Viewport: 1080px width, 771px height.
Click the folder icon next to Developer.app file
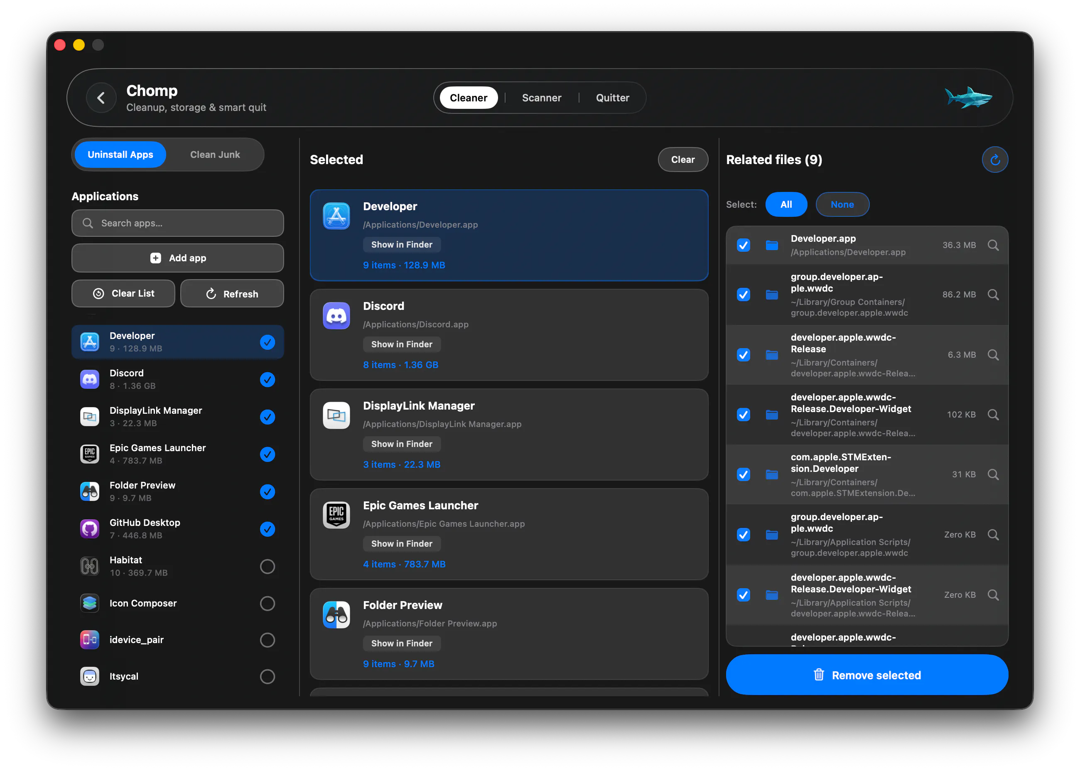771,245
